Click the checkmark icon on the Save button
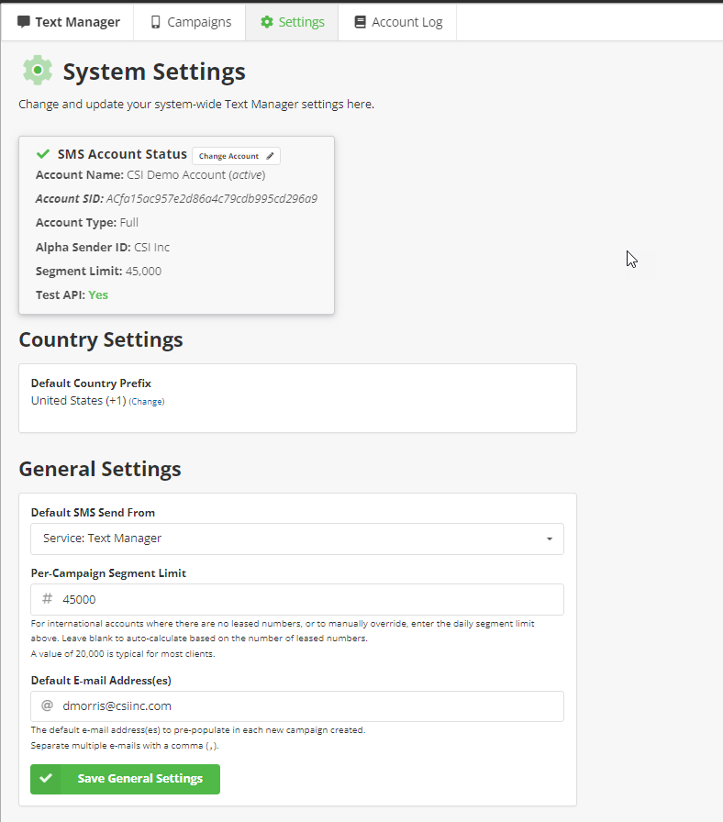Screen dimensions: 723x822 (46, 779)
